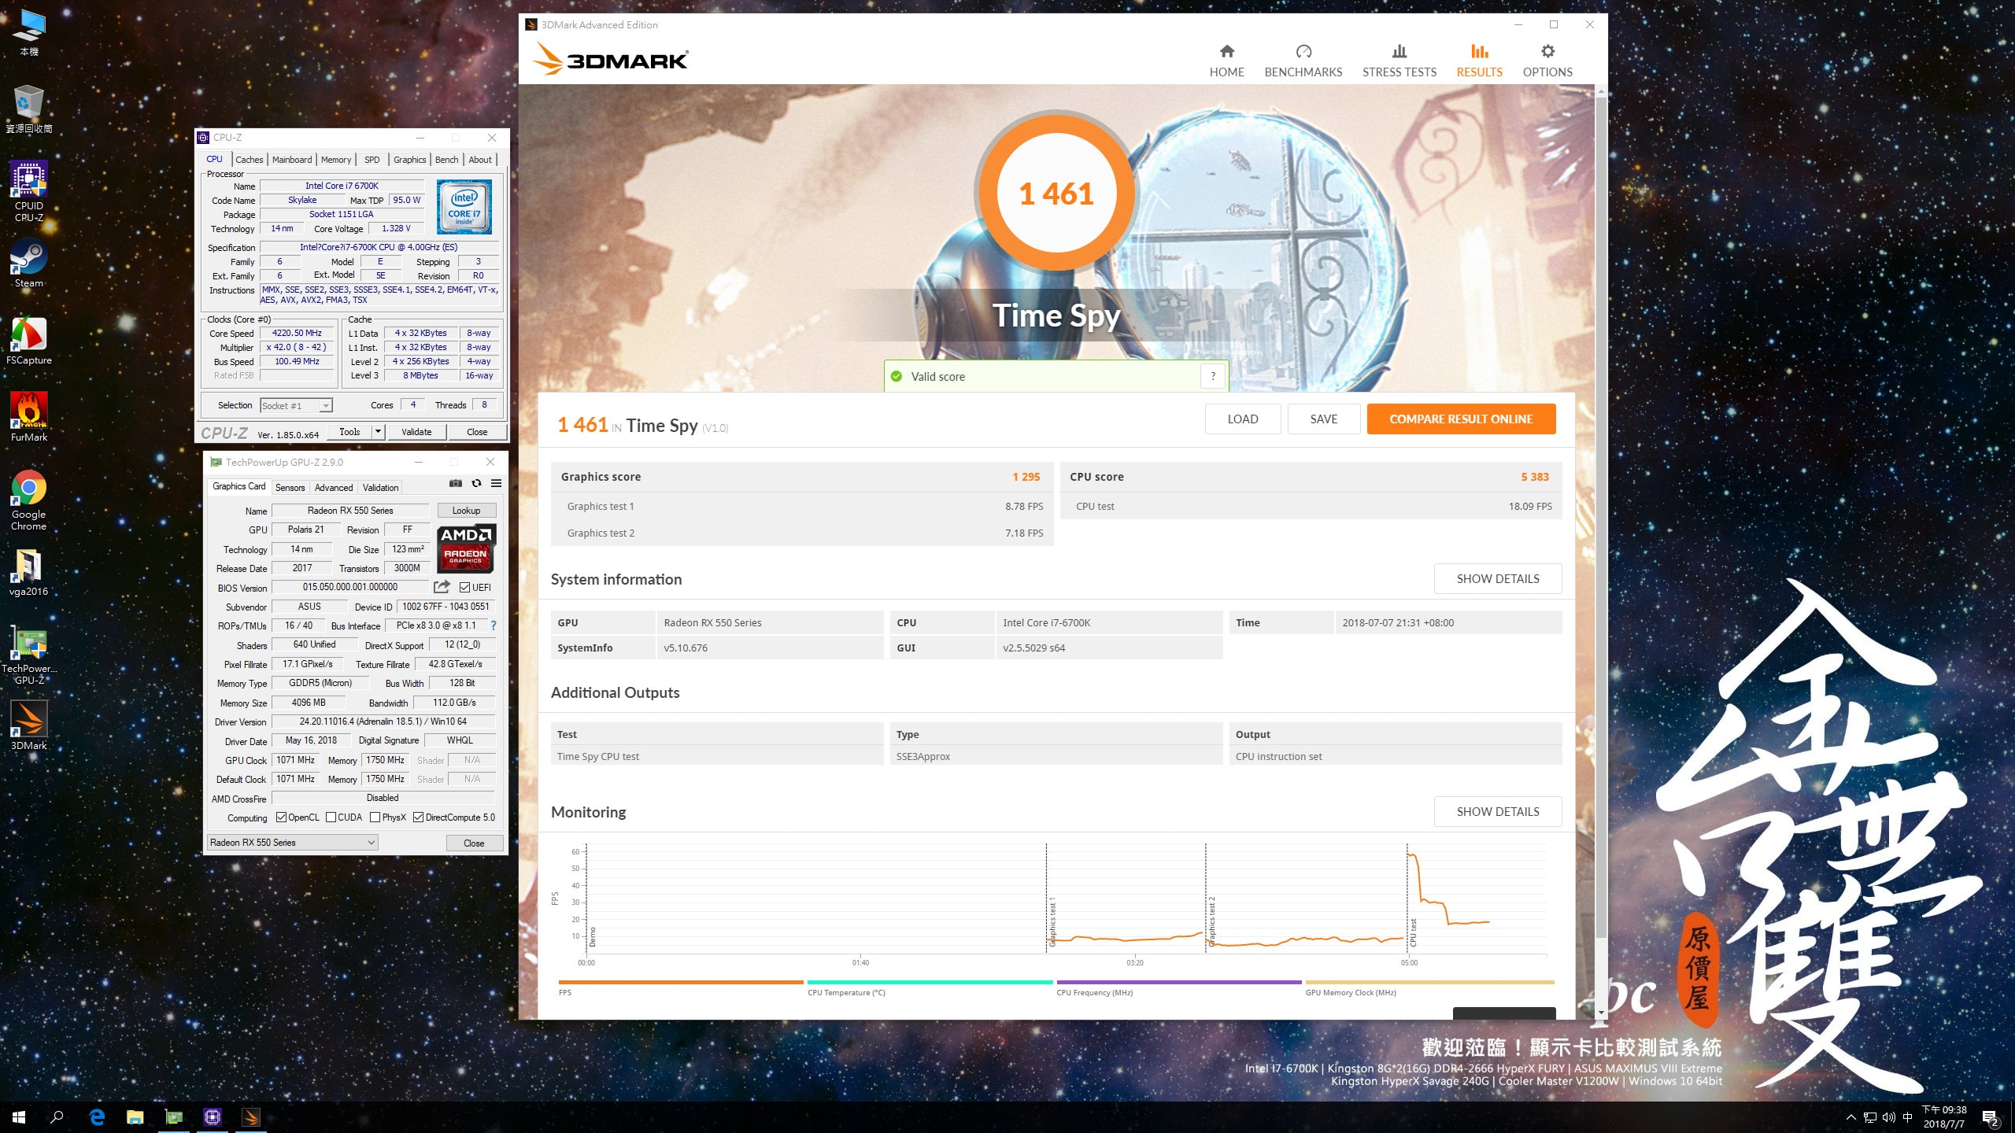Viewport: 2015px width, 1133px height.
Task: Open the Tools dropdown arrow in CPU-Z
Action: (x=378, y=432)
